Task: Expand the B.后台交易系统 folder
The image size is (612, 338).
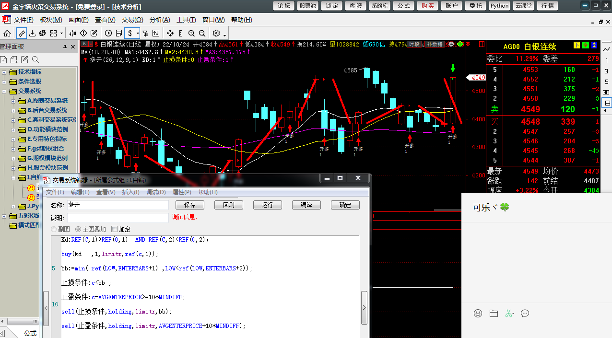Action: point(13,110)
